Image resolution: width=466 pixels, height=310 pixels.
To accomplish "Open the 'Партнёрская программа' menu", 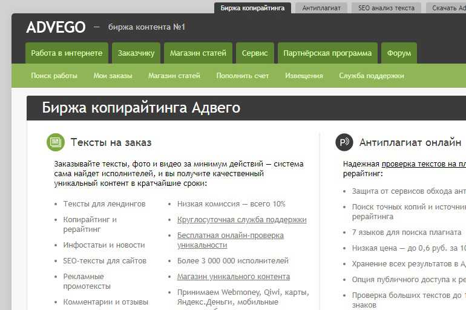I will pyautogui.click(x=327, y=53).
